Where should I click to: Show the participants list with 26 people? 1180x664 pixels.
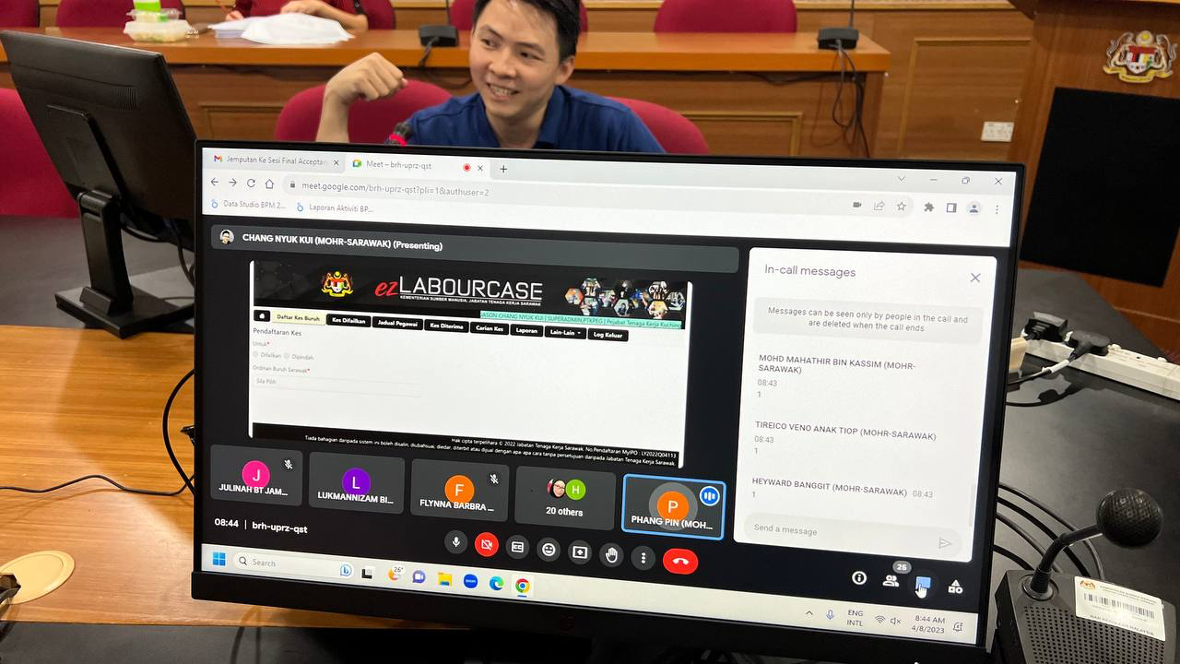[891, 580]
